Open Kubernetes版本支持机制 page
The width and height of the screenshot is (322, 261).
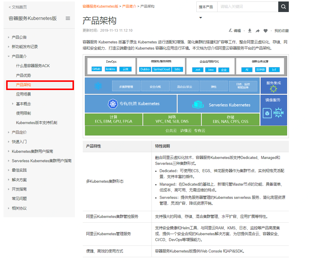pyautogui.click(x=37, y=123)
